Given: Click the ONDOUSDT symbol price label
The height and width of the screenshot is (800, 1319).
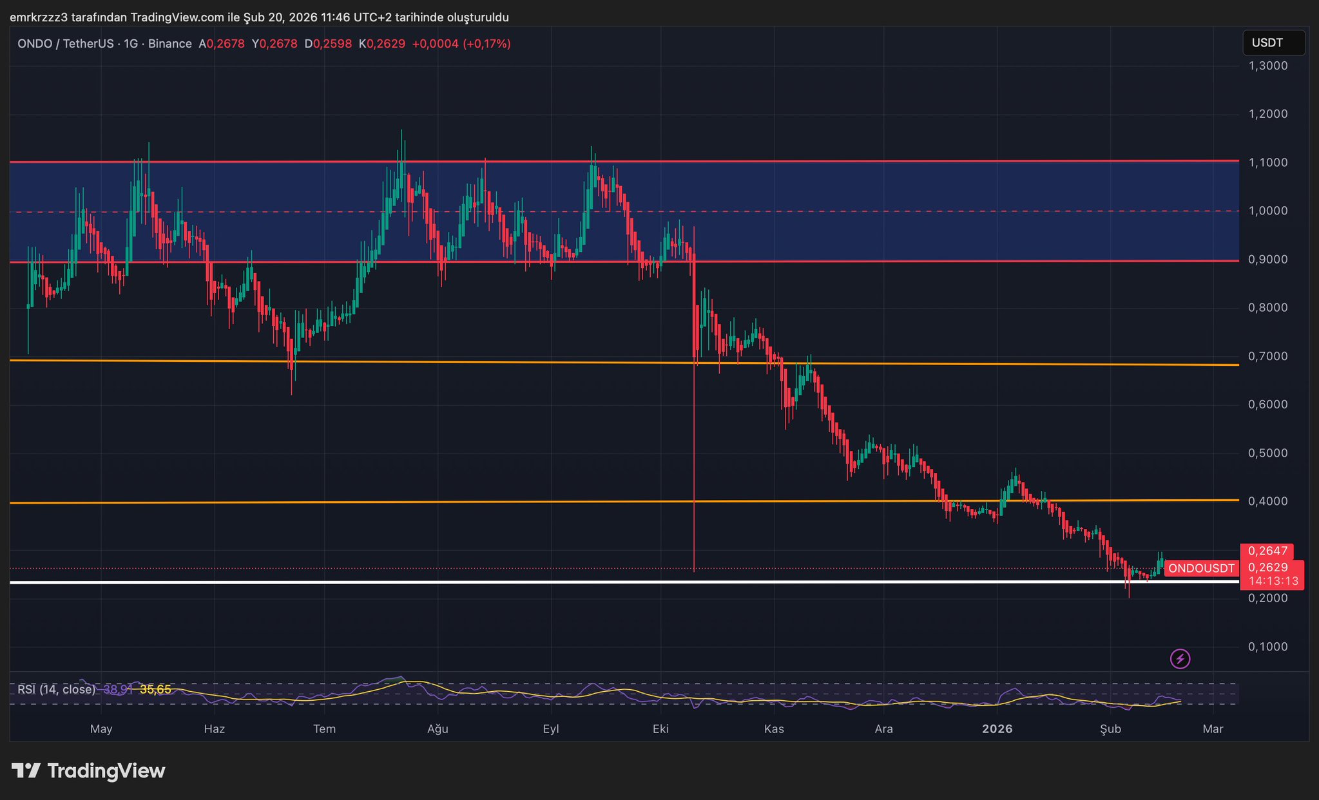Looking at the screenshot, I should coord(1201,568).
